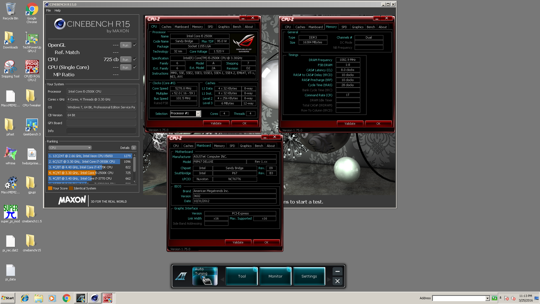Expand the ranking Details arrow

(x=134, y=148)
